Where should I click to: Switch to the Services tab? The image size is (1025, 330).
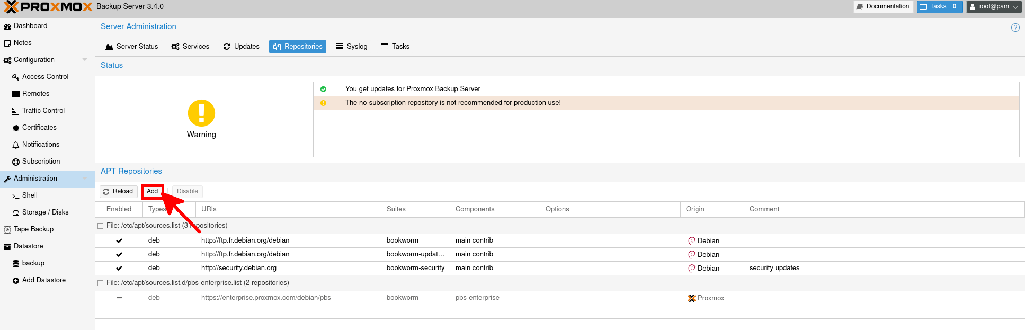[x=190, y=47]
